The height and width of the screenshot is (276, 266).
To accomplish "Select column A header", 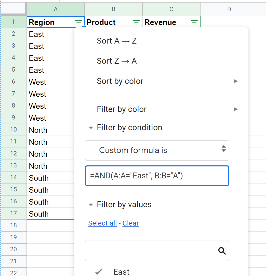I will coord(56,9).
